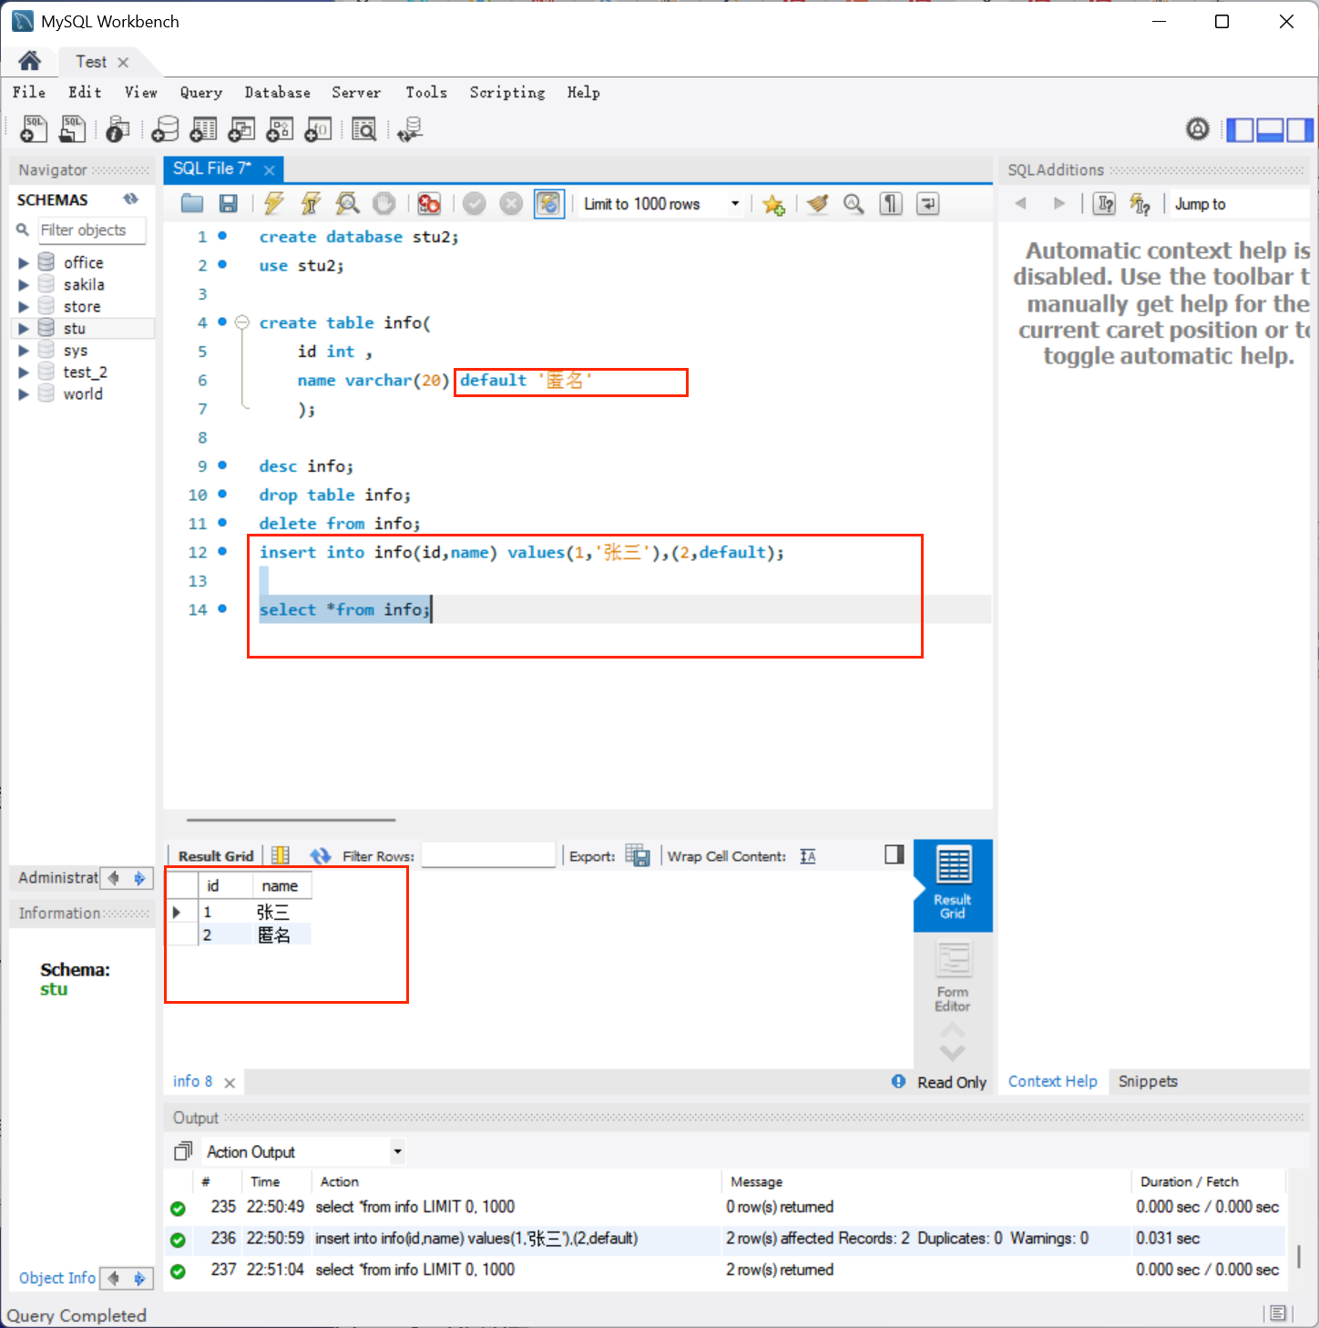
Task: Open the Form Editor view
Action: [x=953, y=976]
